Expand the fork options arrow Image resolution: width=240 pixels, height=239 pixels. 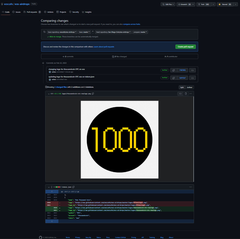[213, 4]
